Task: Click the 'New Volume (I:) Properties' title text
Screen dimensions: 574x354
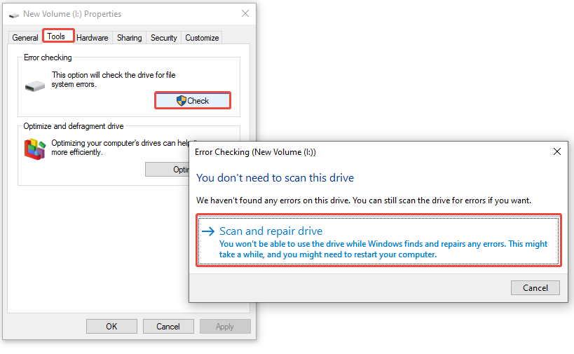Action: pos(72,14)
